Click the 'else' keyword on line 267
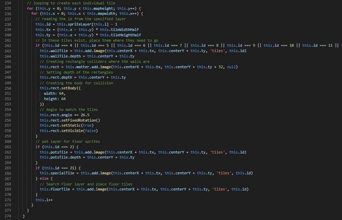 click(x=44, y=179)
